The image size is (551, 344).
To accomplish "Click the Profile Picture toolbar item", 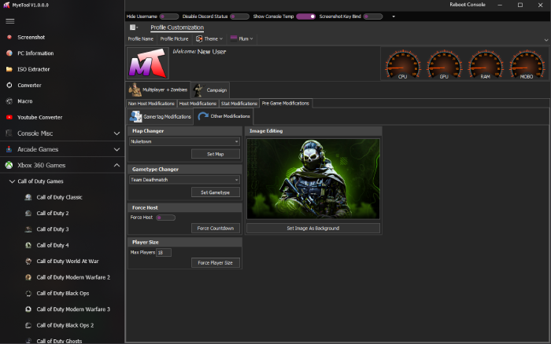I will point(174,38).
